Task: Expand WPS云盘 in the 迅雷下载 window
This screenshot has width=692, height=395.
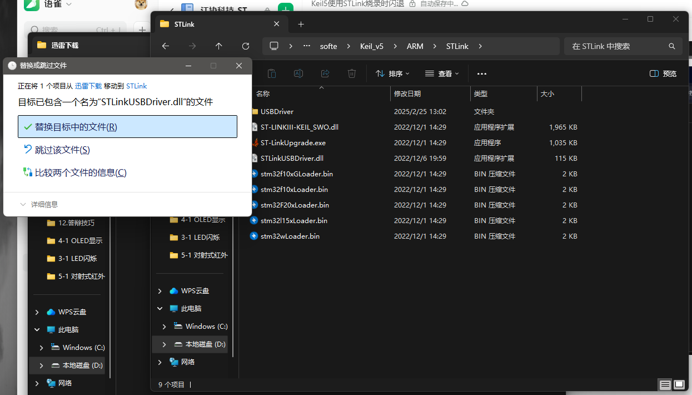Action: pyautogui.click(x=37, y=312)
